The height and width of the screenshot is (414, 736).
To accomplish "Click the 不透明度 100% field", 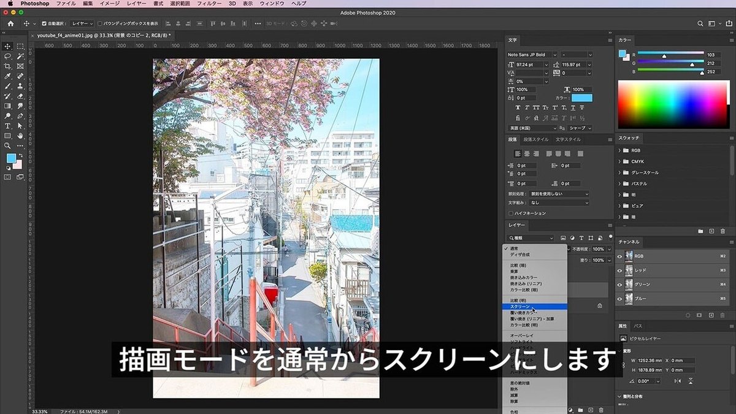I will tap(597, 250).
